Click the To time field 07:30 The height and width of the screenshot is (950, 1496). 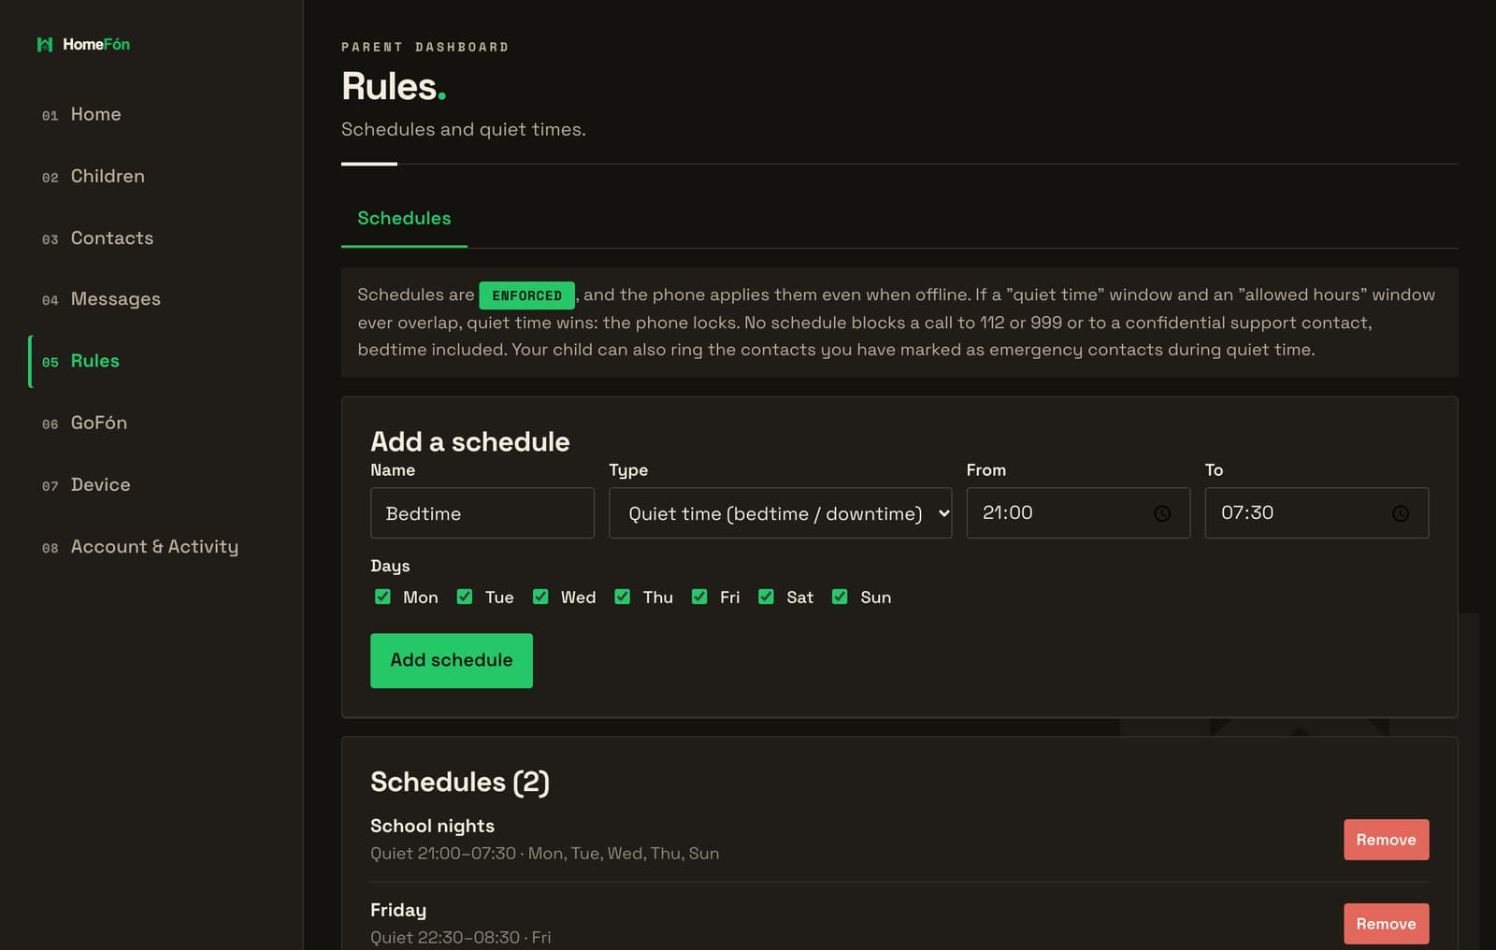coord(1316,512)
